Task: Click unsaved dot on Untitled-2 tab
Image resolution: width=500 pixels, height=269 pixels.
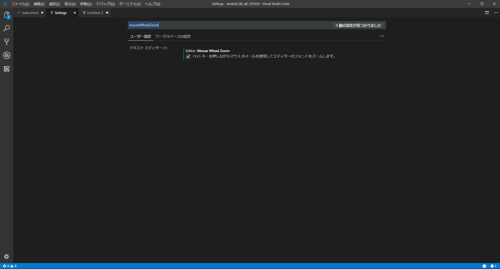Action: click(x=107, y=13)
